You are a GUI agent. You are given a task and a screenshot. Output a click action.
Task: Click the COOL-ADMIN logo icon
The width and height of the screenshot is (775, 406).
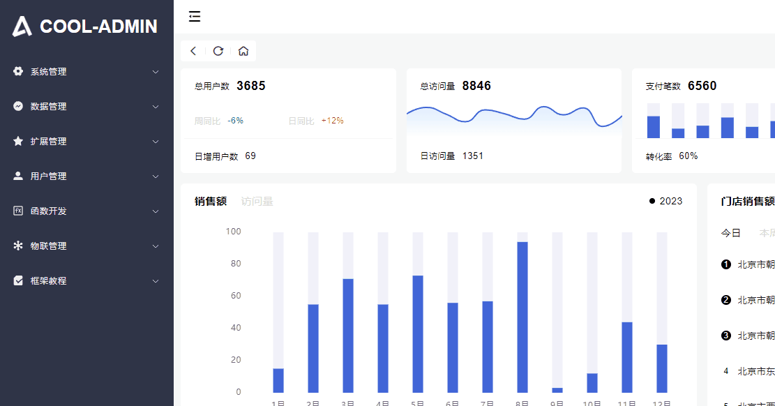point(22,27)
